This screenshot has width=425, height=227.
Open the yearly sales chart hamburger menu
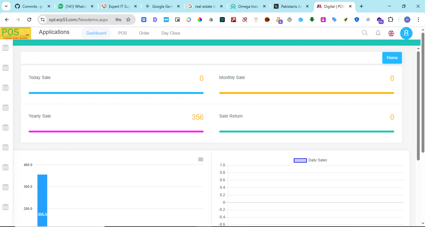point(201,160)
